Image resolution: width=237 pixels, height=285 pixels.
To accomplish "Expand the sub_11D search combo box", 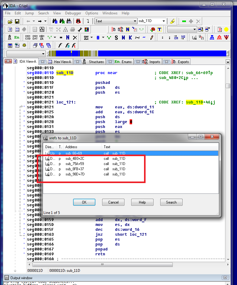I will (164, 21).
